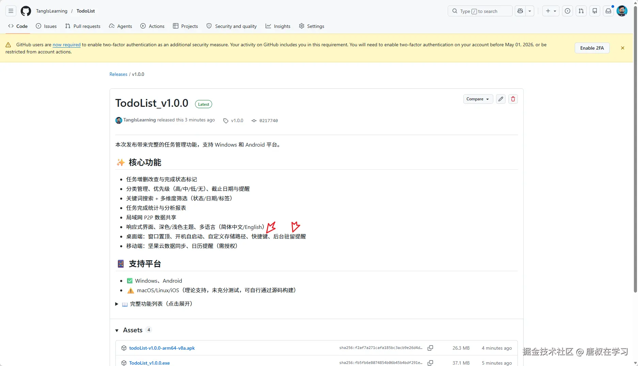Click the release title TodoList_v1.0.0
Image resolution: width=638 pixels, height=366 pixels.
pos(152,103)
